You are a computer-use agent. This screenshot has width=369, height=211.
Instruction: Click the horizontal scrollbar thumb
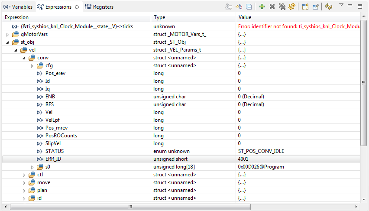point(130,207)
